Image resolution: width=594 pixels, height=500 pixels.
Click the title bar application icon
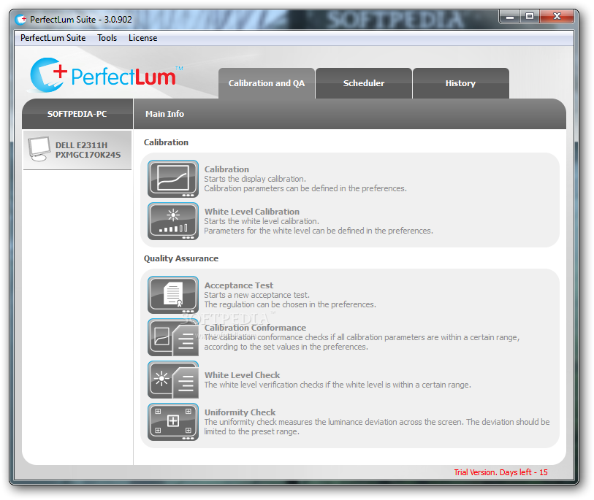[21, 19]
